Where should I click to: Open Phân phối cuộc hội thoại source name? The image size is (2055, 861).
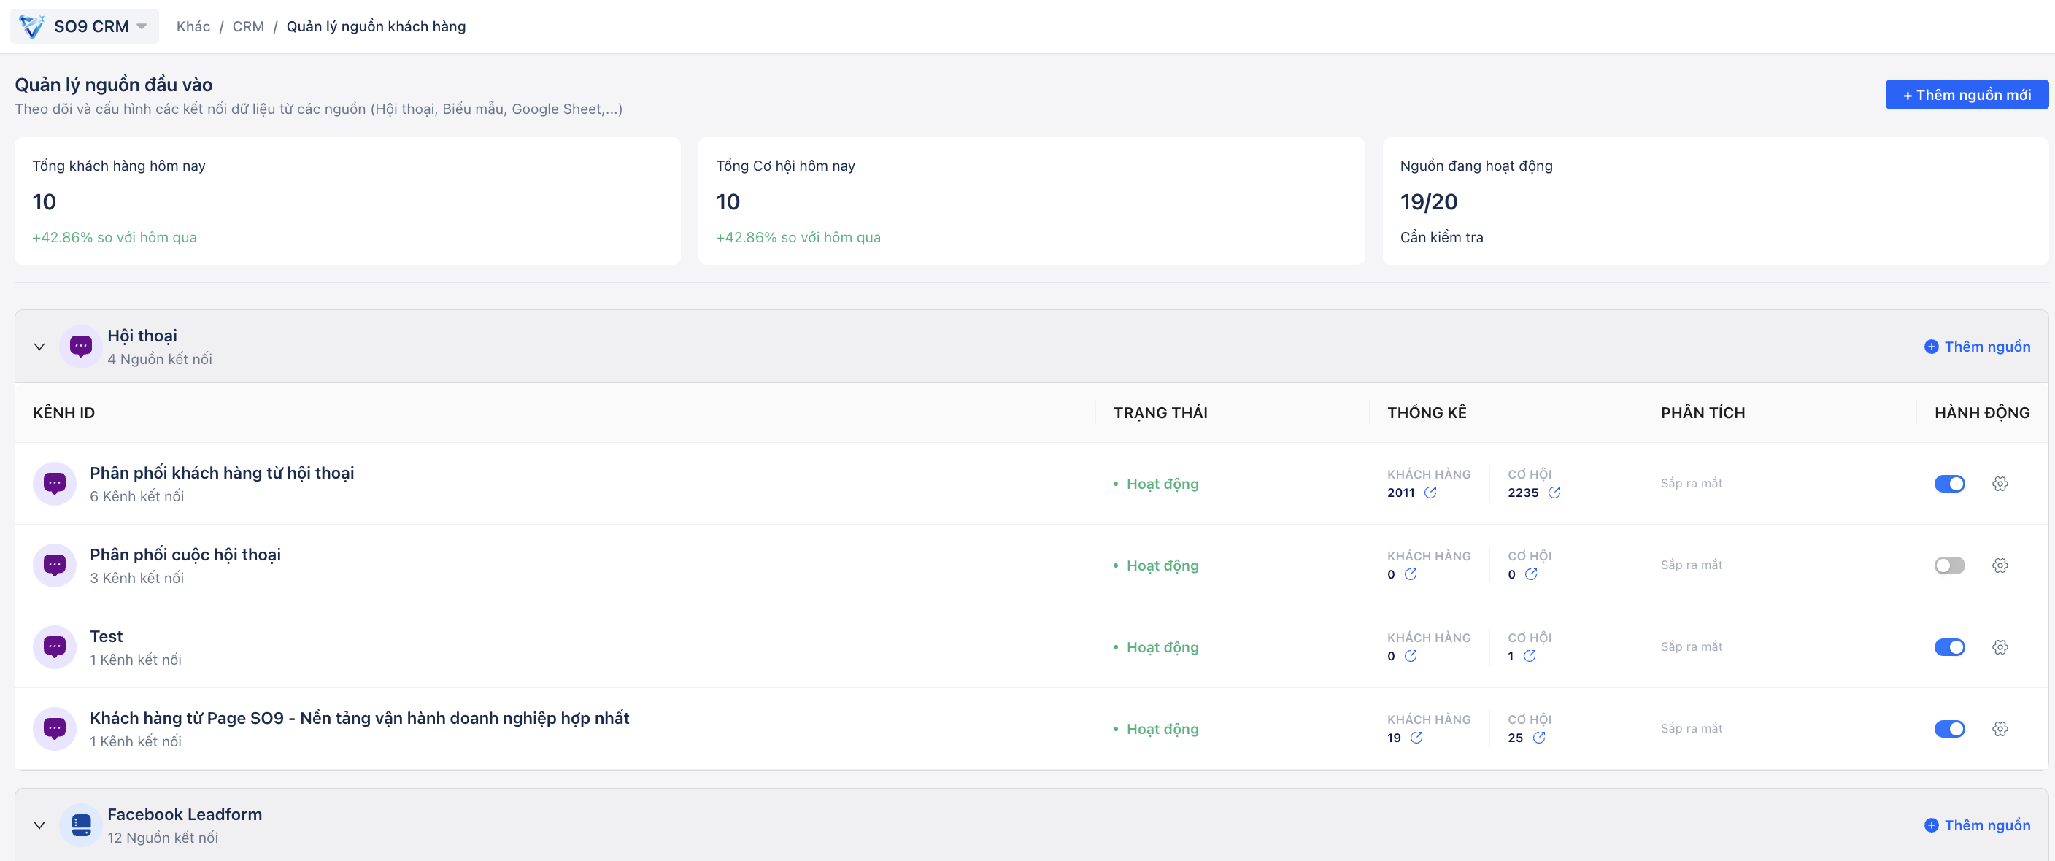click(185, 555)
